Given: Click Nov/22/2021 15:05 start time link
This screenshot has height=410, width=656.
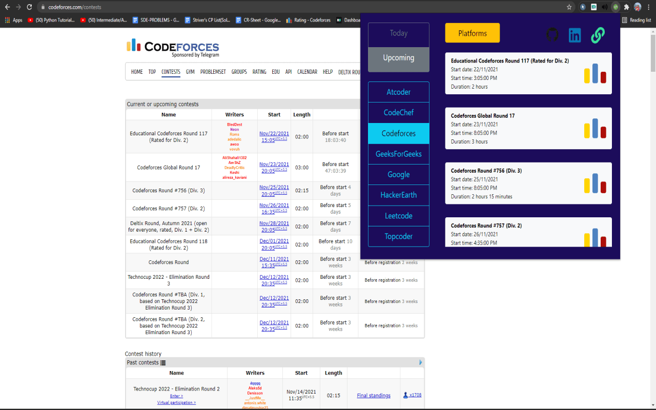Looking at the screenshot, I should coord(274,137).
